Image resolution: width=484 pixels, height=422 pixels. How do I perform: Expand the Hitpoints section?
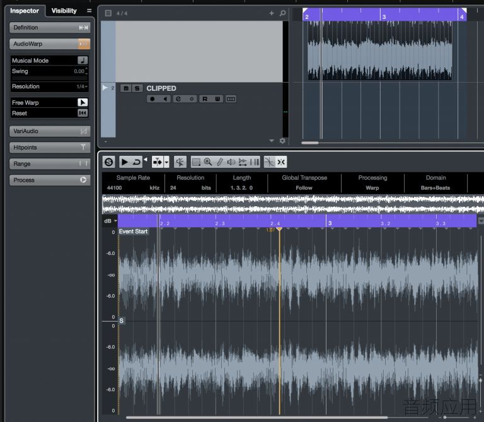(x=50, y=148)
